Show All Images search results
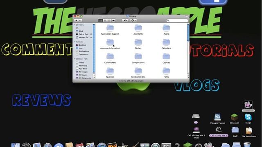The height and width of the screenshot is (147, 262). [x=82, y=72]
